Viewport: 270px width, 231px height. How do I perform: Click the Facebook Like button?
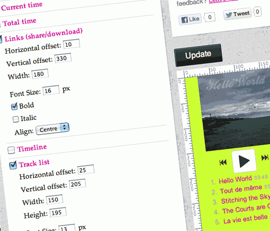pos(190,20)
